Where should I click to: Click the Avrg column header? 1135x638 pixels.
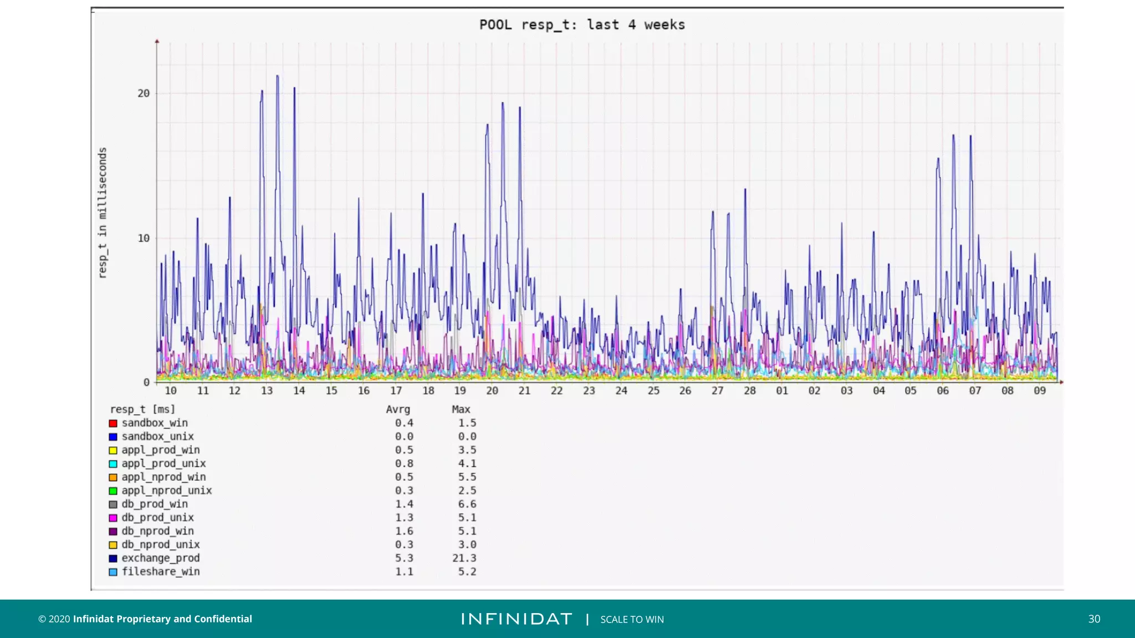pos(398,410)
